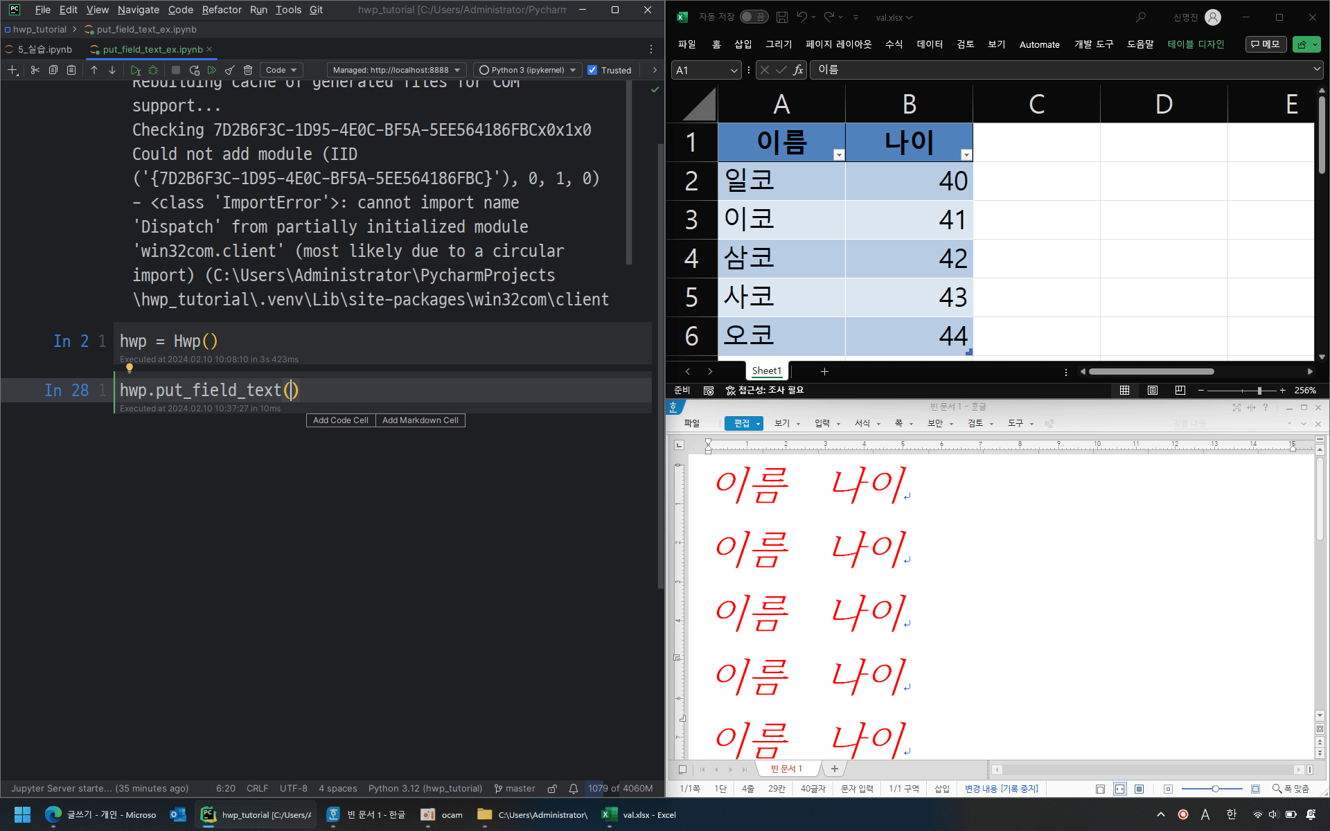Toggle the Trusted checkbox

click(592, 70)
